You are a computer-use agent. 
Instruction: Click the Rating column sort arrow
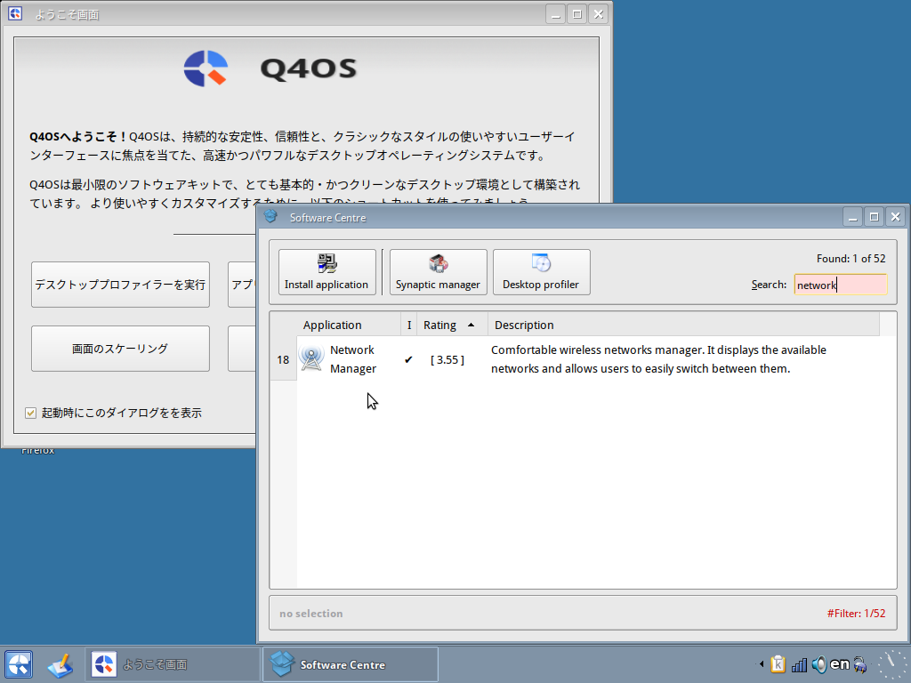tap(472, 324)
